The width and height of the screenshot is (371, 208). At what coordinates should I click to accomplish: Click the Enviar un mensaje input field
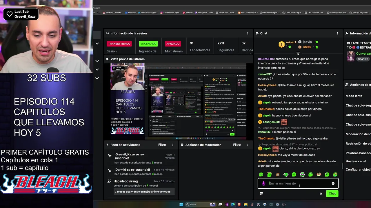[x=298, y=183]
